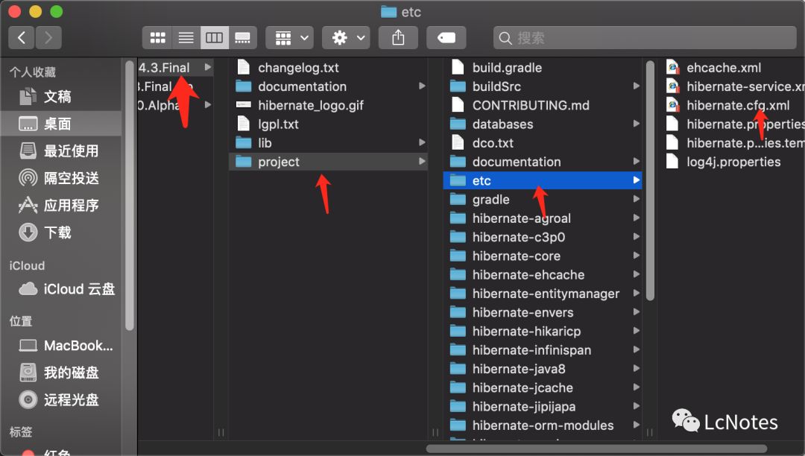Select the hibernate-jipijapa folder
Viewport: 805px width, 456px height.
pos(542,407)
